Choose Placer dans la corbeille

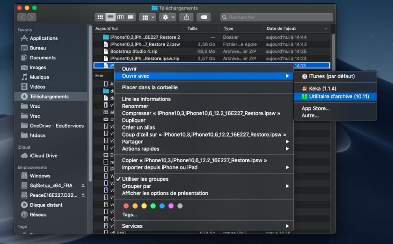(x=204, y=87)
